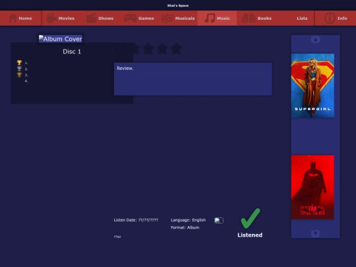Click the broken image icon next to Language
This screenshot has width=356, height=267.
pyautogui.click(x=219, y=220)
